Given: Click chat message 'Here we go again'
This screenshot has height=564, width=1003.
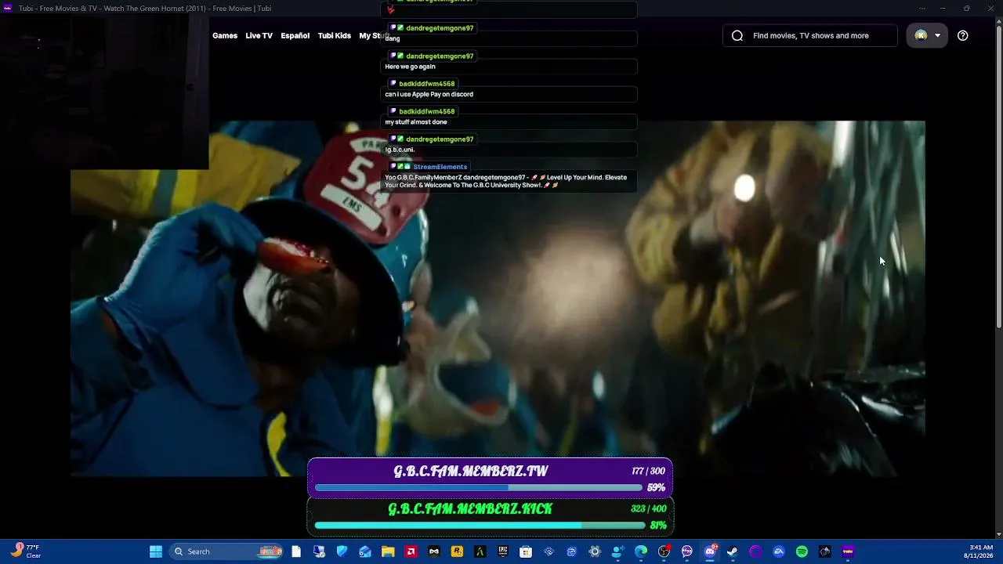Looking at the screenshot, I should pos(410,67).
